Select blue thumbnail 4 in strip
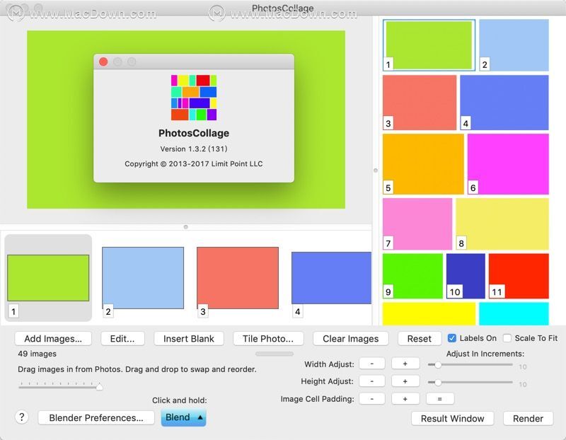 click(x=331, y=278)
